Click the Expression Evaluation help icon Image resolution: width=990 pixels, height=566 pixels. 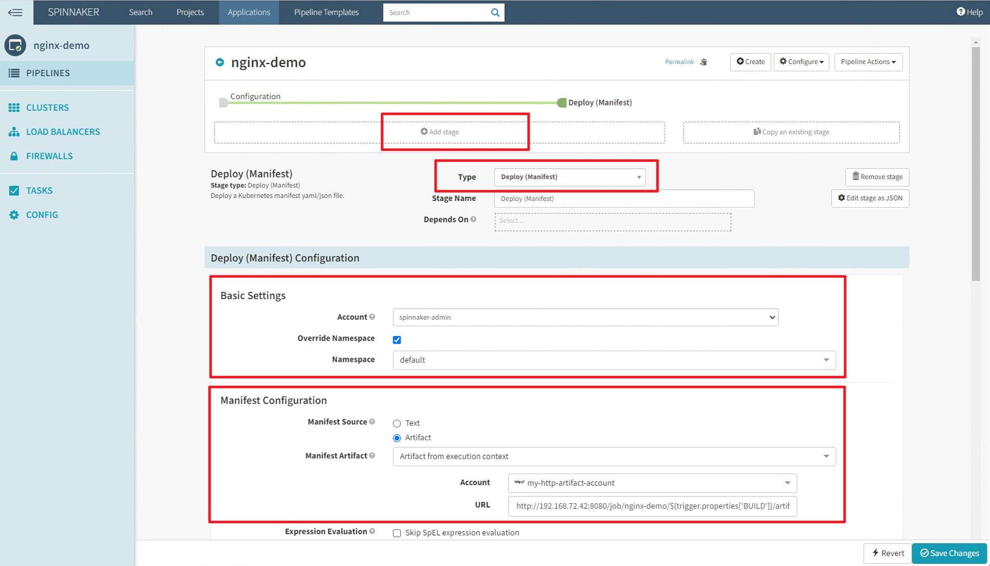(x=372, y=531)
